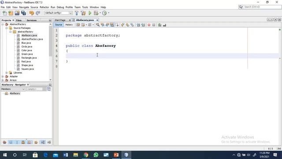Click the Profile Project clock icon
This screenshot has width=282, height=159.
pyautogui.click(x=104, y=13)
